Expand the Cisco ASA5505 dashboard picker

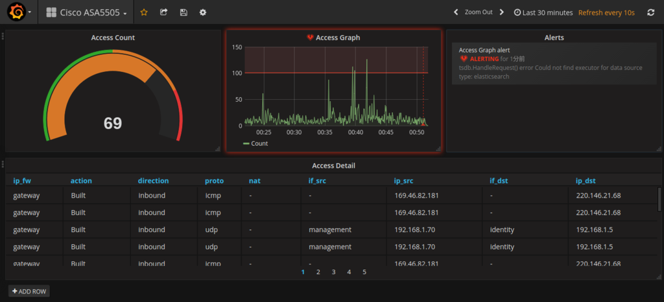(x=87, y=13)
